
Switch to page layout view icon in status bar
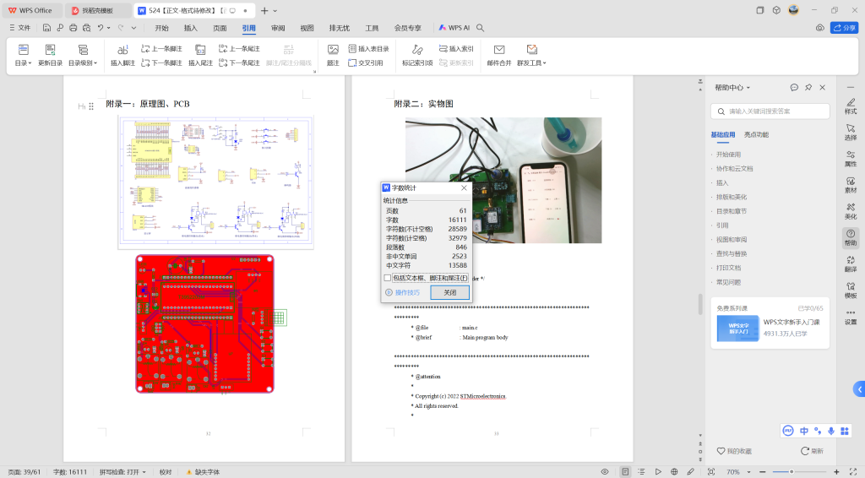(625, 472)
